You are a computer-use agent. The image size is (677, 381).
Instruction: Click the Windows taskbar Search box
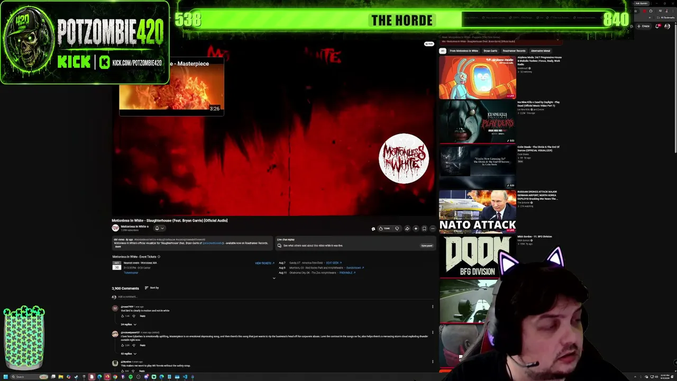tap(30, 377)
